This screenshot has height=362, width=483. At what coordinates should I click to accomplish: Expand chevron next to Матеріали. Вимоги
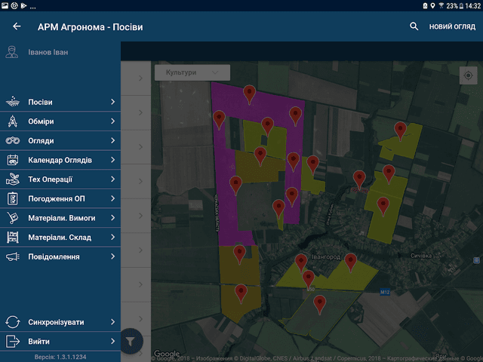[112, 218]
